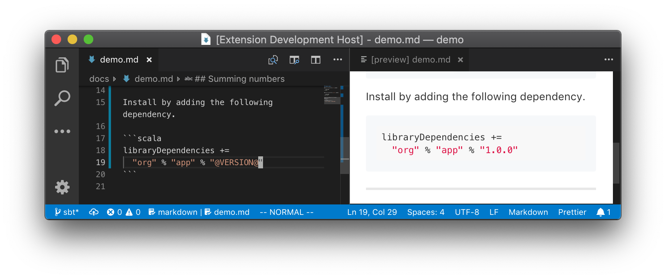Select the demo.md editor tab

click(119, 60)
